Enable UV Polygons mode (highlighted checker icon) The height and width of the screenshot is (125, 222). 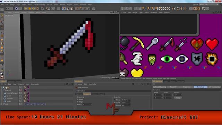point(64,8)
